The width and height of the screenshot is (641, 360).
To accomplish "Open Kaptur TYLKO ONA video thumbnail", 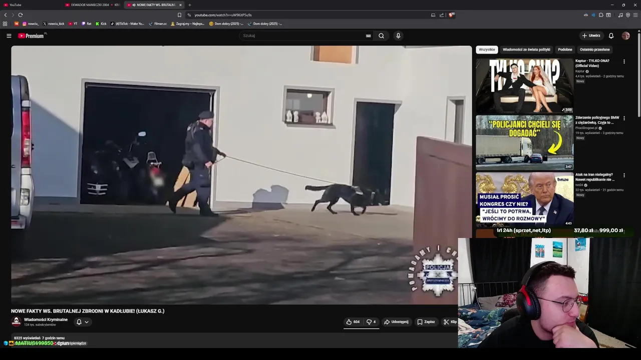I will (x=524, y=85).
